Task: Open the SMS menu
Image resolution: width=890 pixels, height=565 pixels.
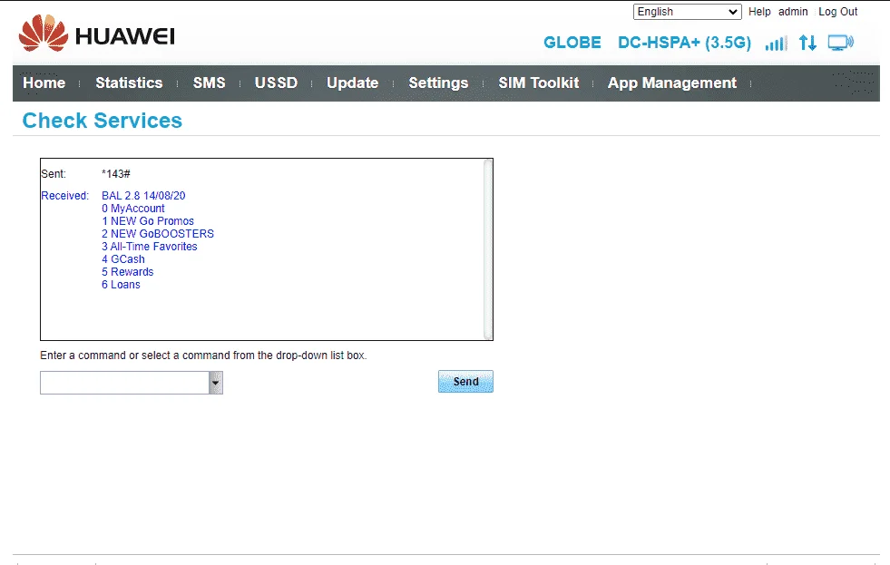Action: pos(209,83)
